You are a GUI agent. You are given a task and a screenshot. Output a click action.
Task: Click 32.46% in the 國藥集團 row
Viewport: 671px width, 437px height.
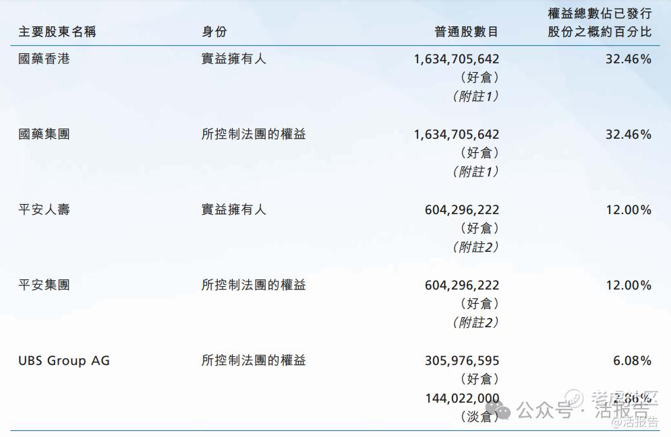[629, 135]
